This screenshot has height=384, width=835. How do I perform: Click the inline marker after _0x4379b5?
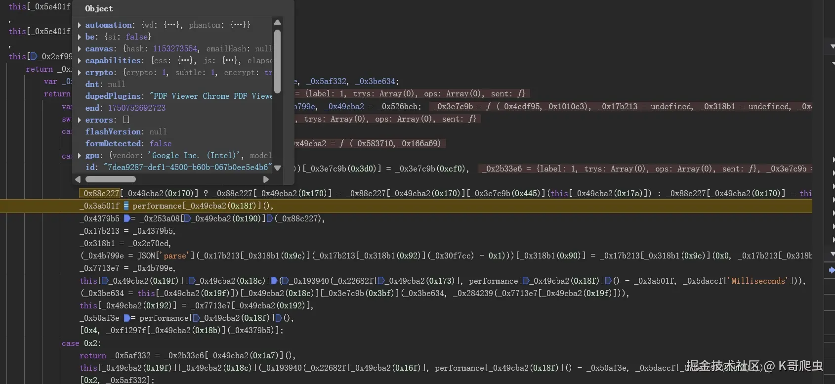[x=127, y=218]
